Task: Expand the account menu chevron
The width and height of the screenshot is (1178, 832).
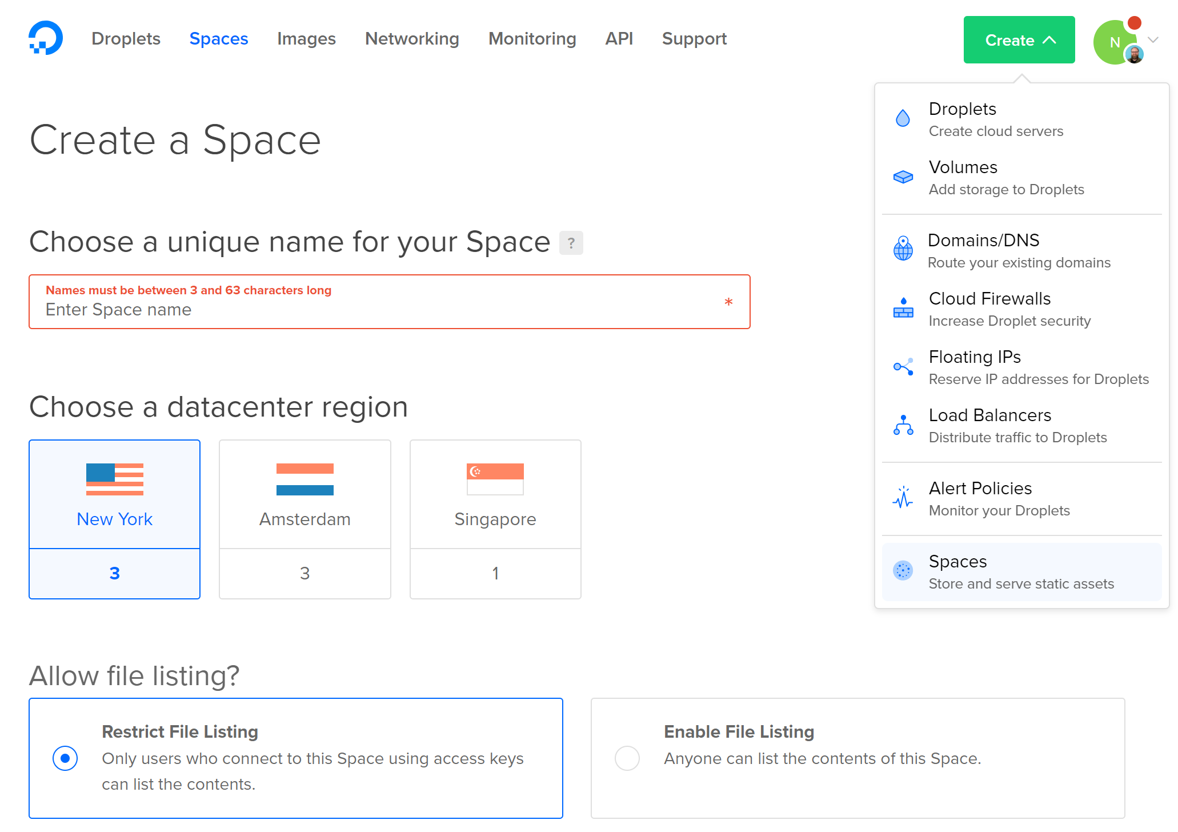Action: coord(1153,40)
